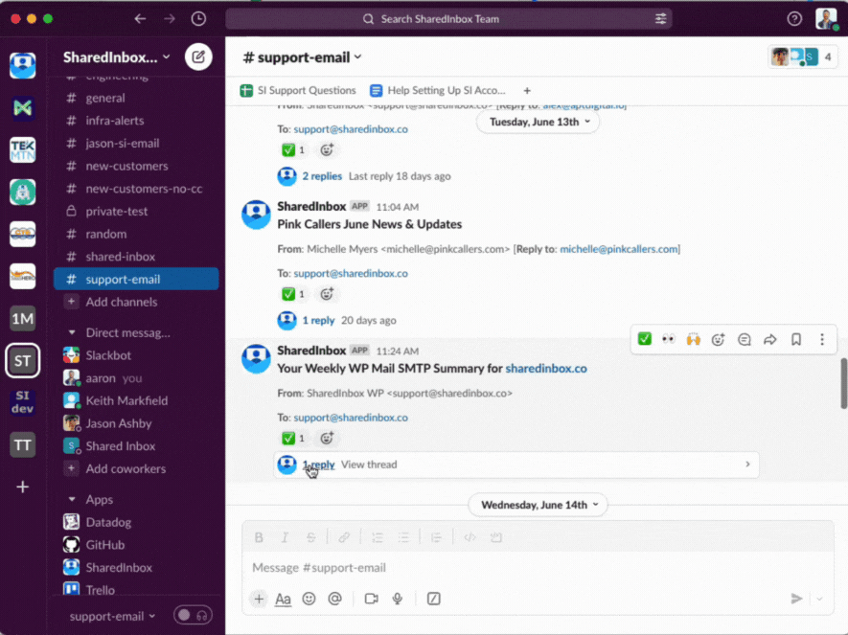
Task: Open the 2 replies thread link
Action: pyautogui.click(x=322, y=176)
